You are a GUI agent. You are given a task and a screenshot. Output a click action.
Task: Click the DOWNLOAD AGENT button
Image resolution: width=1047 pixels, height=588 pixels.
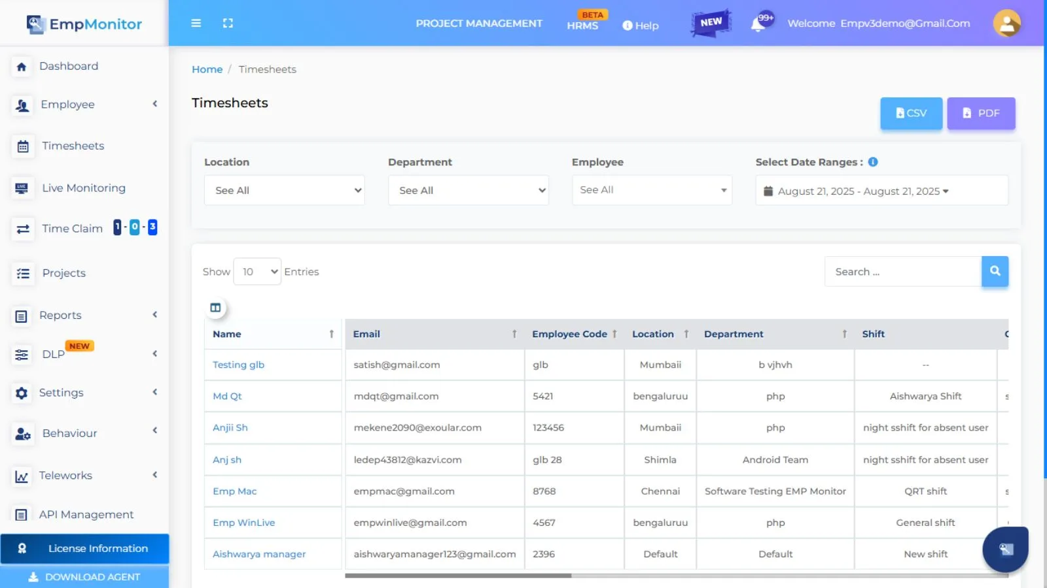84,577
